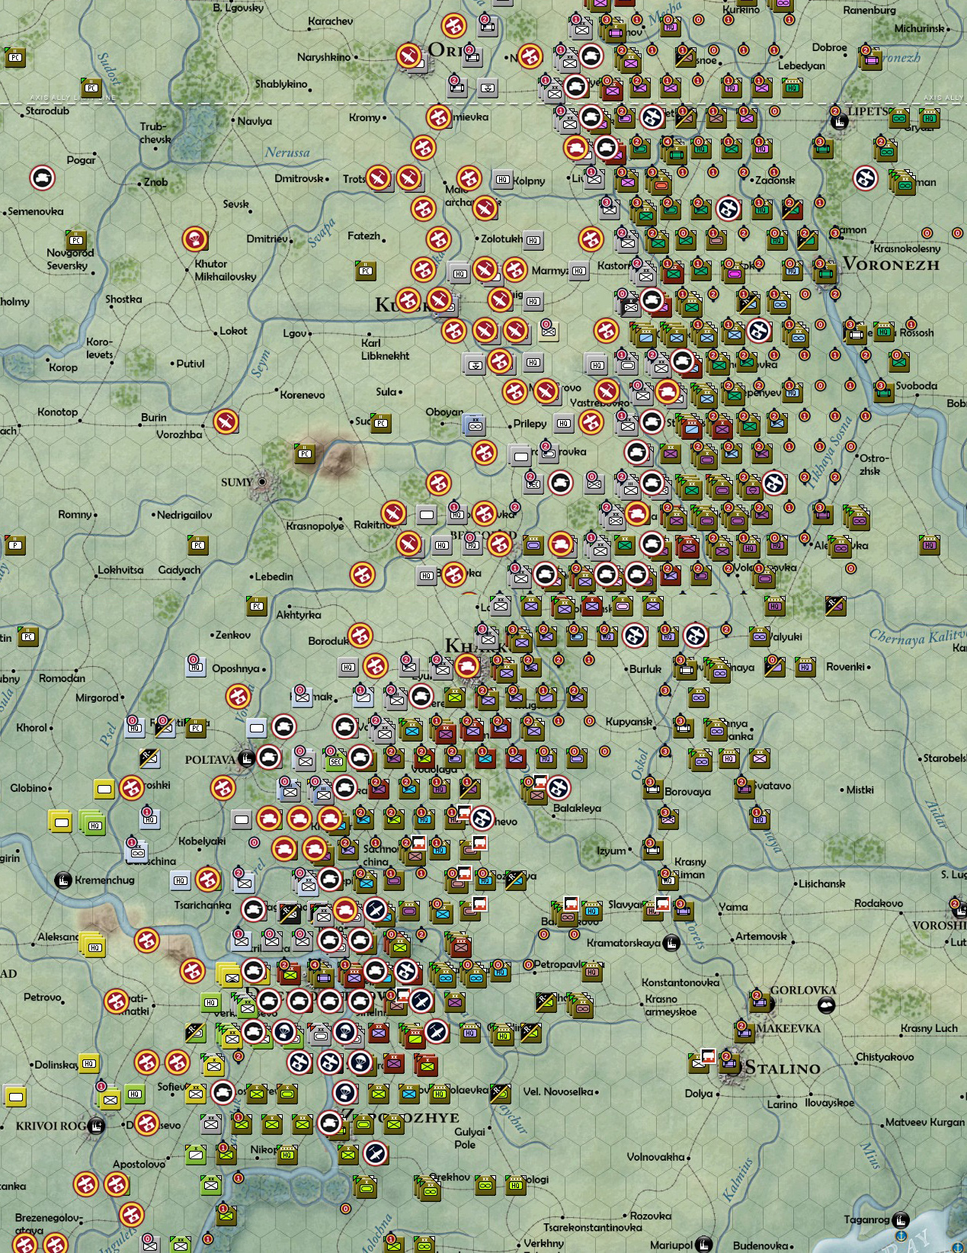Click the Starodub town label
Image resolution: width=967 pixels, height=1253 pixels.
click(x=47, y=111)
